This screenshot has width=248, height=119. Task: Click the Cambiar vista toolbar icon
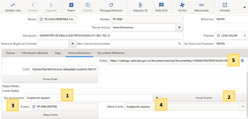pyautogui.click(x=13, y=5)
